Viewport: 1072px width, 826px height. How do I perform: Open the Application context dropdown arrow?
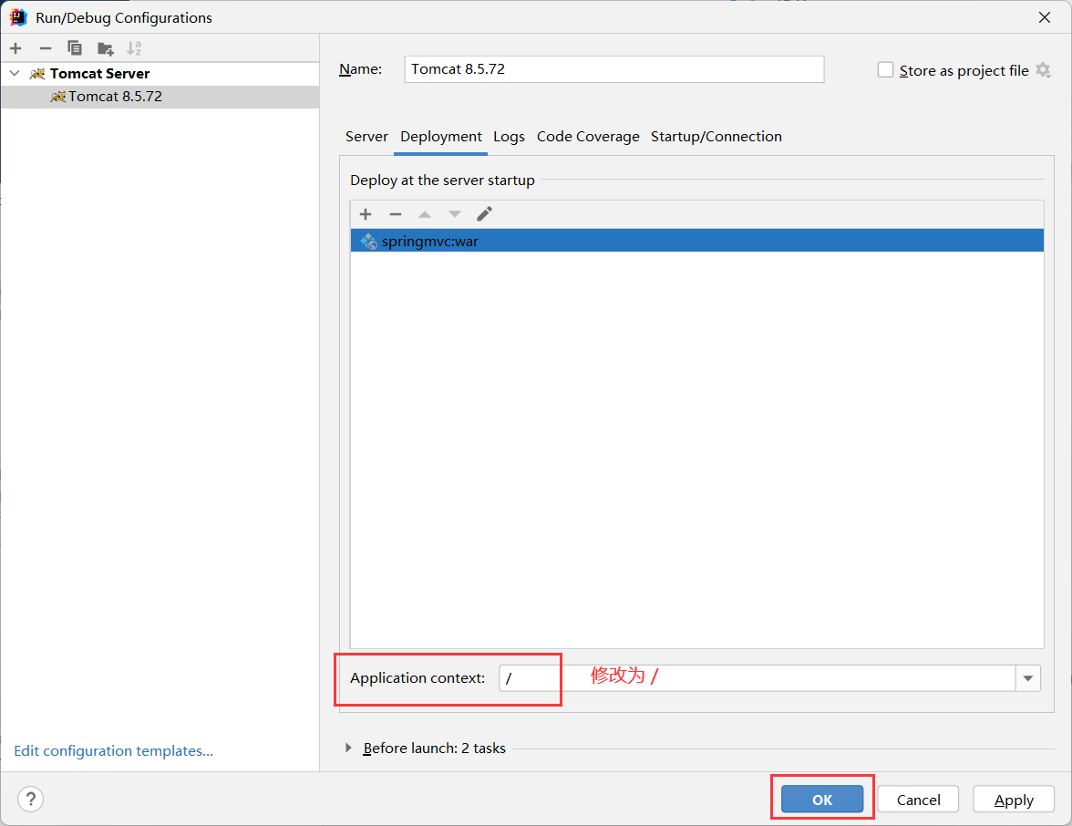1028,678
